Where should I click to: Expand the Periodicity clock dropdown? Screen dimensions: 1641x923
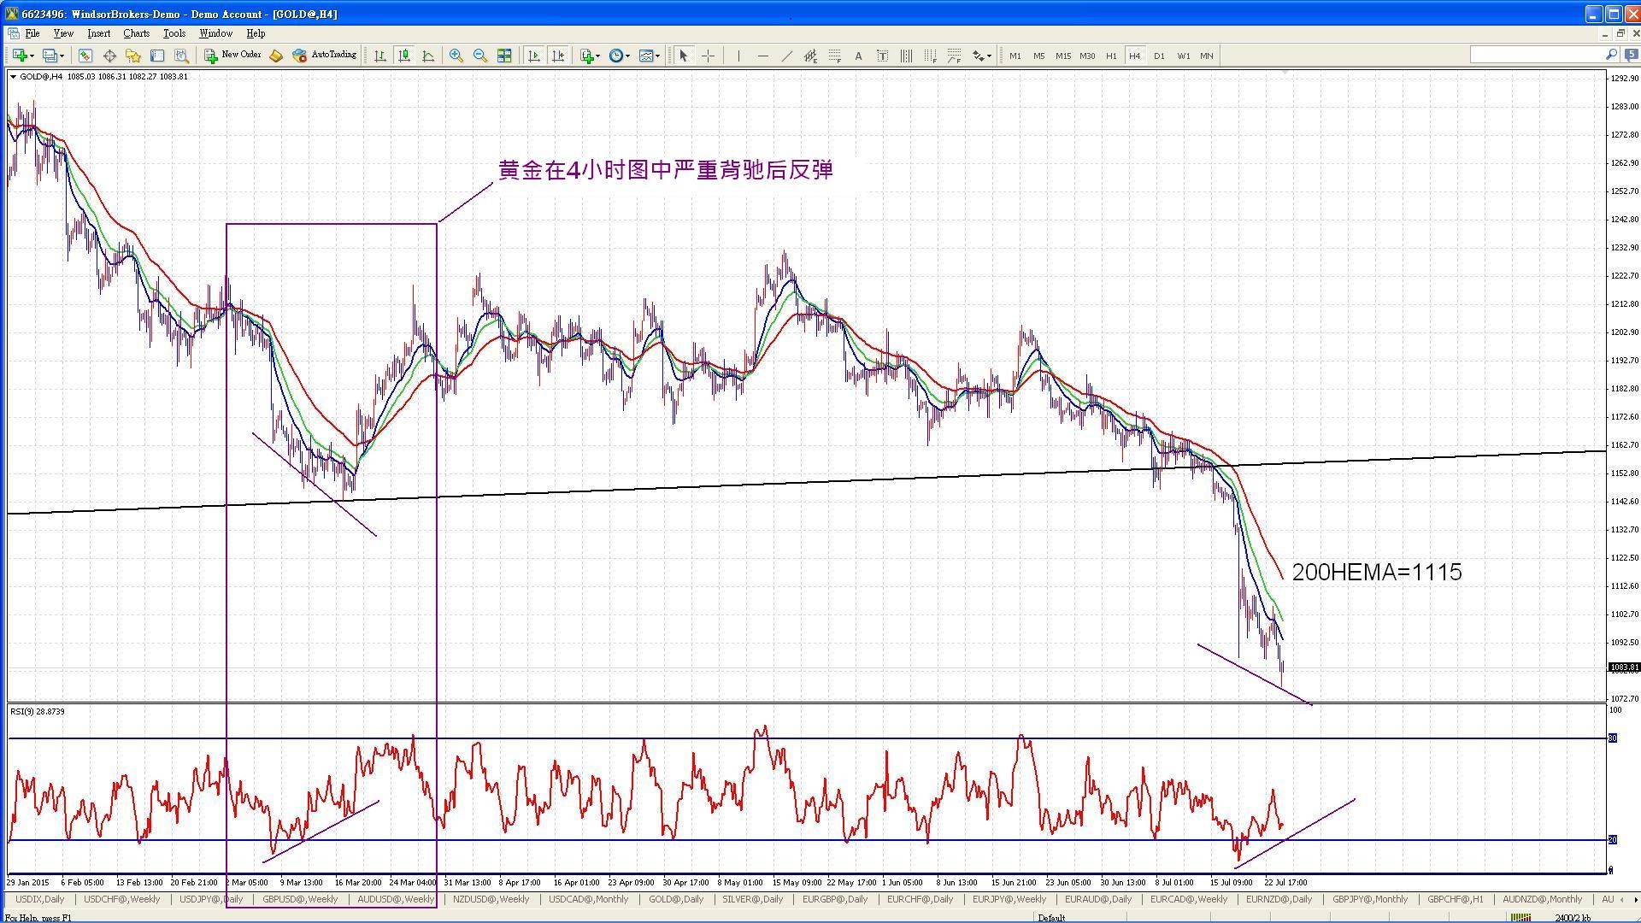620,56
